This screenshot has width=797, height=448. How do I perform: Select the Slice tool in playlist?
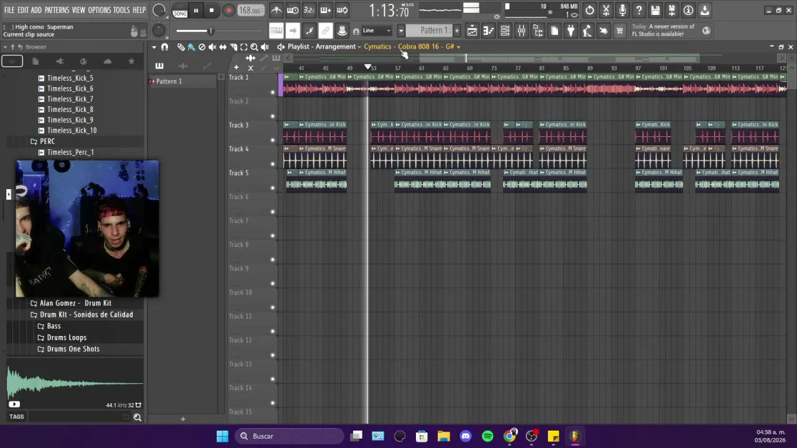click(x=233, y=47)
